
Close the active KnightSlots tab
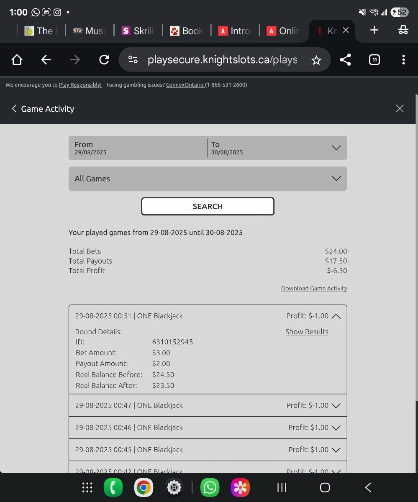tap(346, 30)
